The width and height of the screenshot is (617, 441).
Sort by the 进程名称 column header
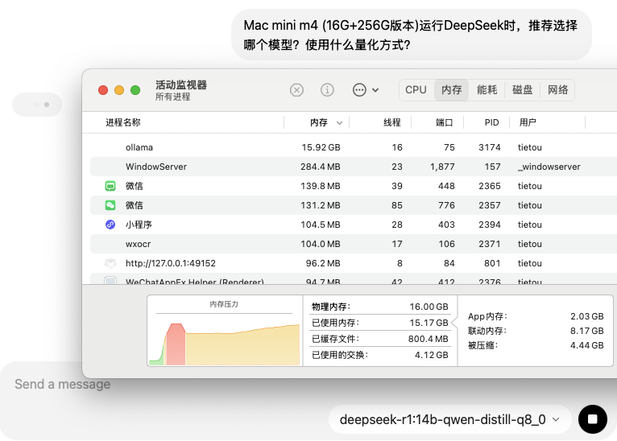(122, 122)
